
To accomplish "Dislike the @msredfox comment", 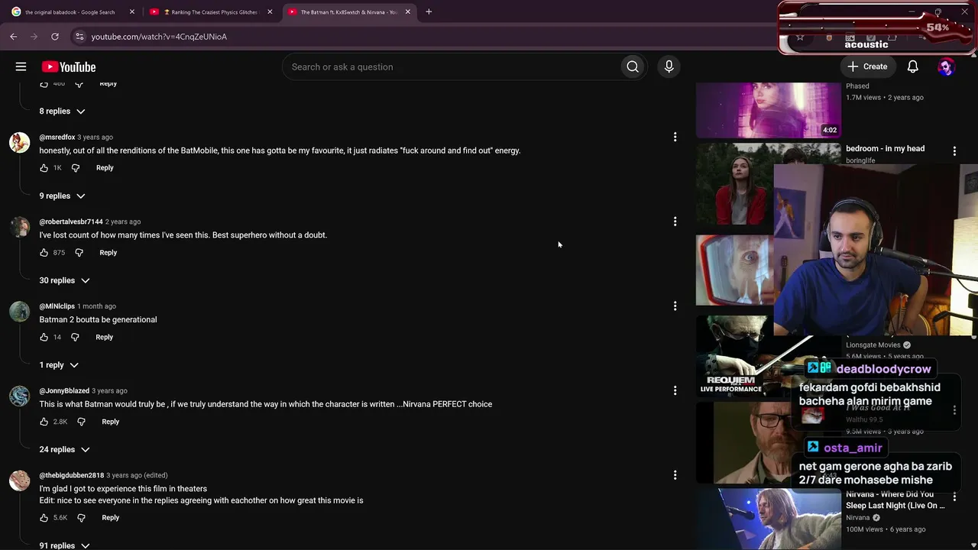I will [x=75, y=168].
